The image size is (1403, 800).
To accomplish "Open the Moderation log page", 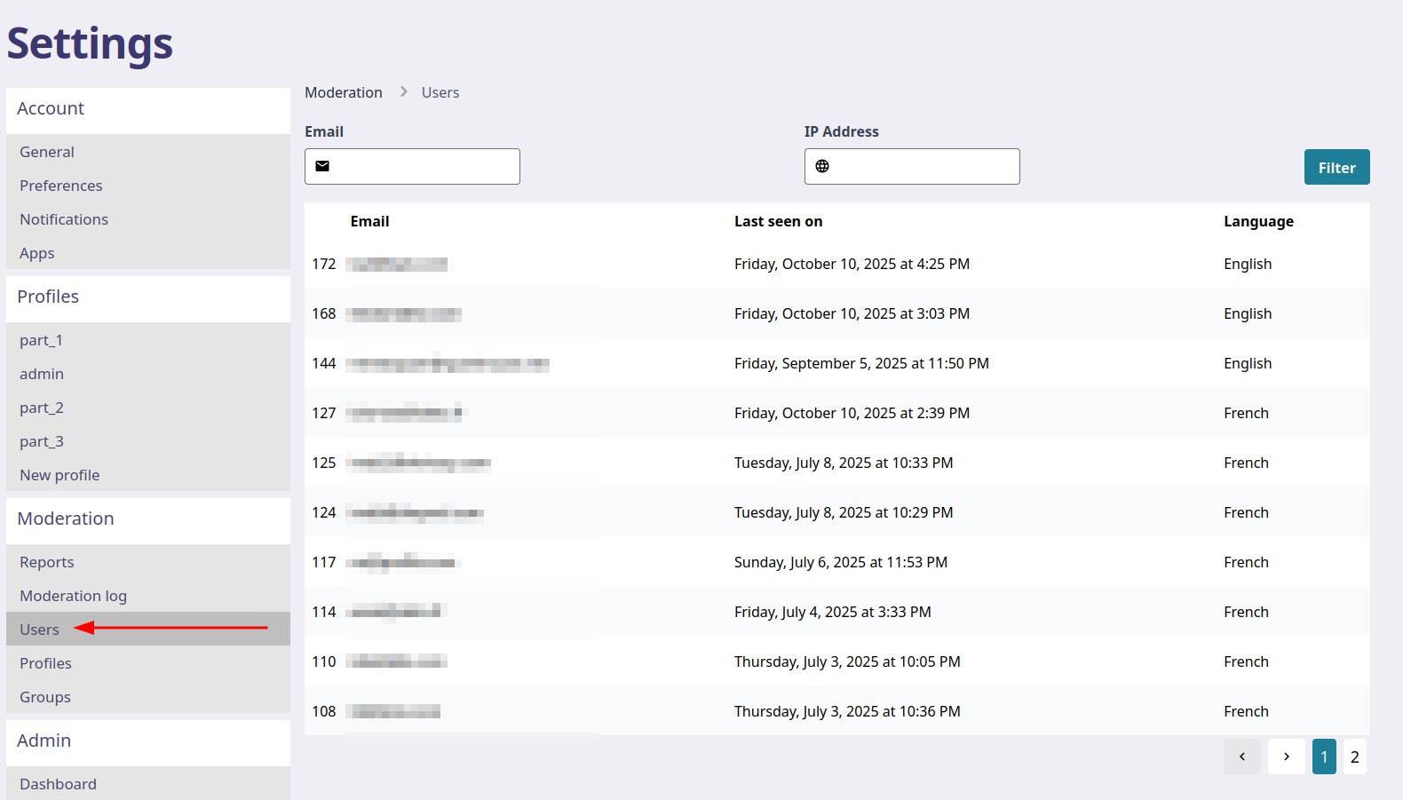I will click(x=73, y=596).
